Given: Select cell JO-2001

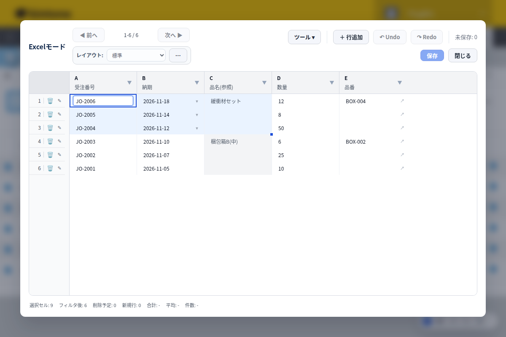Looking at the screenshot, I should click(x=103, y=168).
